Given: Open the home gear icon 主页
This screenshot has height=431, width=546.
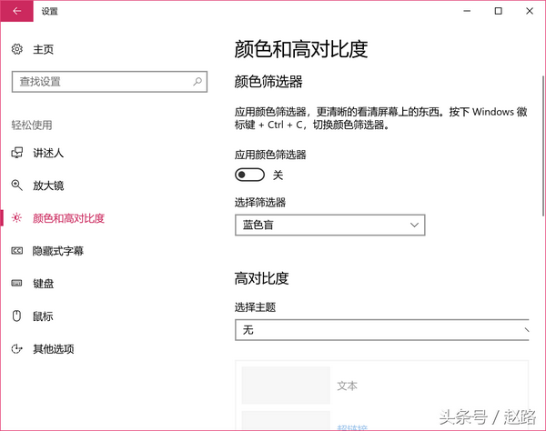Looking at the screenshot, I should pos(16,49).
